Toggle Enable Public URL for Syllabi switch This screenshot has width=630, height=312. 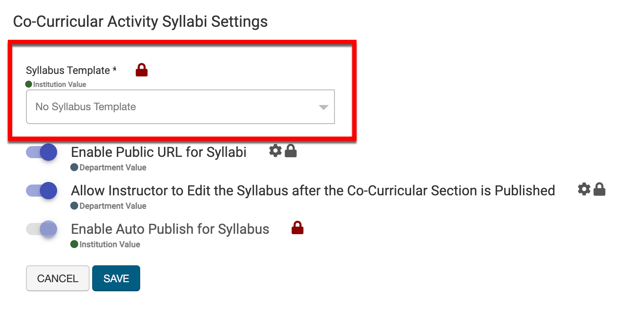coord(42,153)
